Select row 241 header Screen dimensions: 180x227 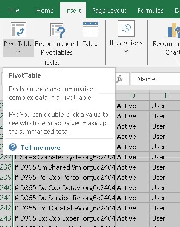click(6, 198)
